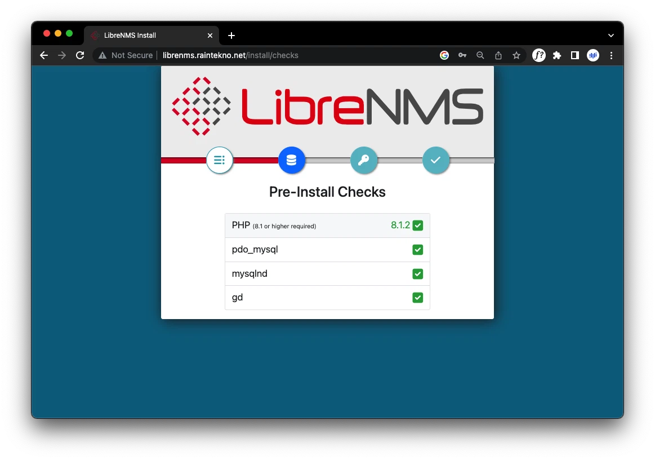Click the zoom magnifier icon in address bar

pos(480,55)
